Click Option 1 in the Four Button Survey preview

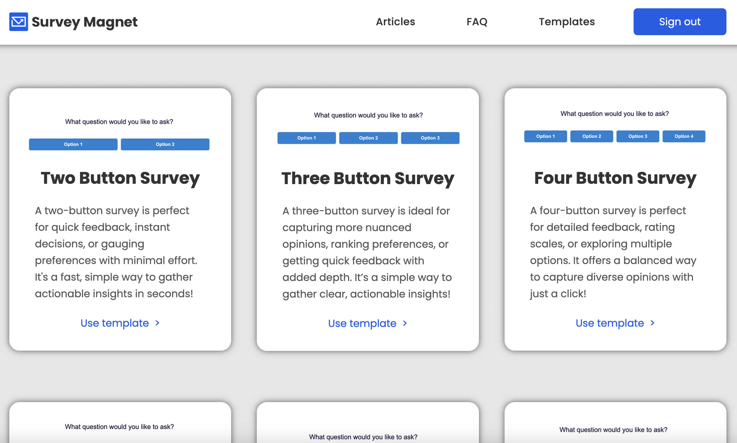[545, 136]
